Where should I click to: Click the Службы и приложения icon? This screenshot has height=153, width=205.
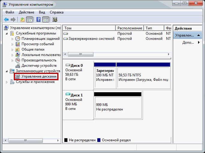click(12, 82)
